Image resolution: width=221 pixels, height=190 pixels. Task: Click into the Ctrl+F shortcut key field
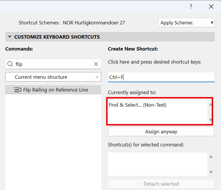161,77
